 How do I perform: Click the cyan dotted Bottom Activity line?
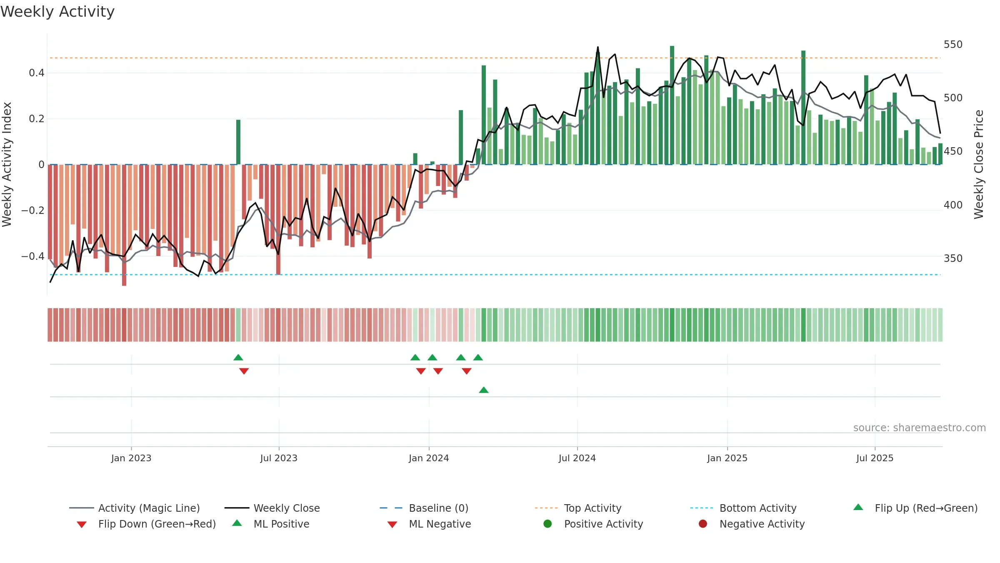(x=495, y=274)
